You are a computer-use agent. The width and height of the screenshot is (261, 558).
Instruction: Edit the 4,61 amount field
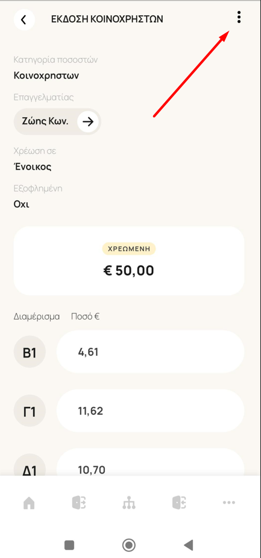150,351
